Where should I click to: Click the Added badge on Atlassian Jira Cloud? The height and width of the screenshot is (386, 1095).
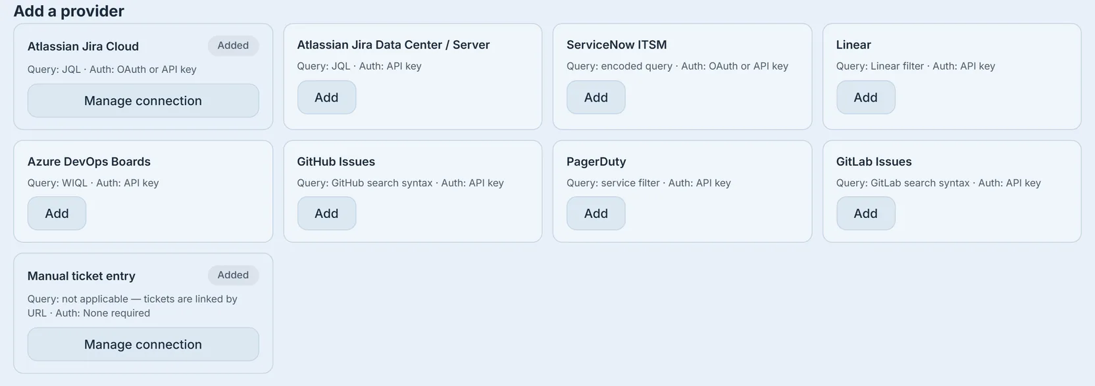[x=233, y=45]
